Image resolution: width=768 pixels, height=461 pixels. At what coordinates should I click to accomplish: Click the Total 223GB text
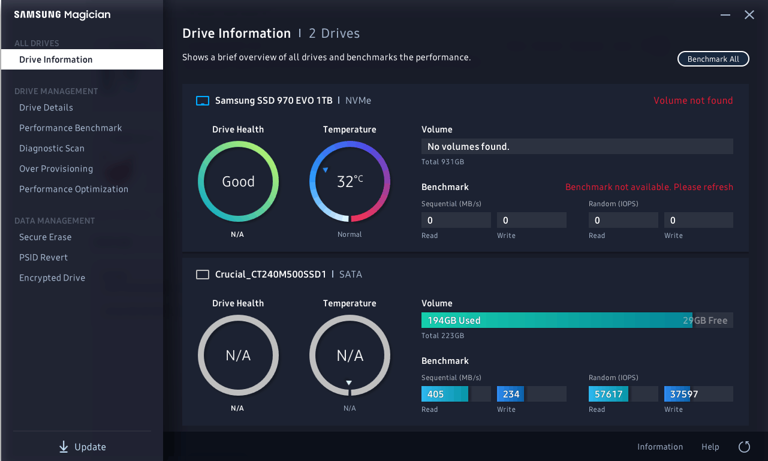443,336
